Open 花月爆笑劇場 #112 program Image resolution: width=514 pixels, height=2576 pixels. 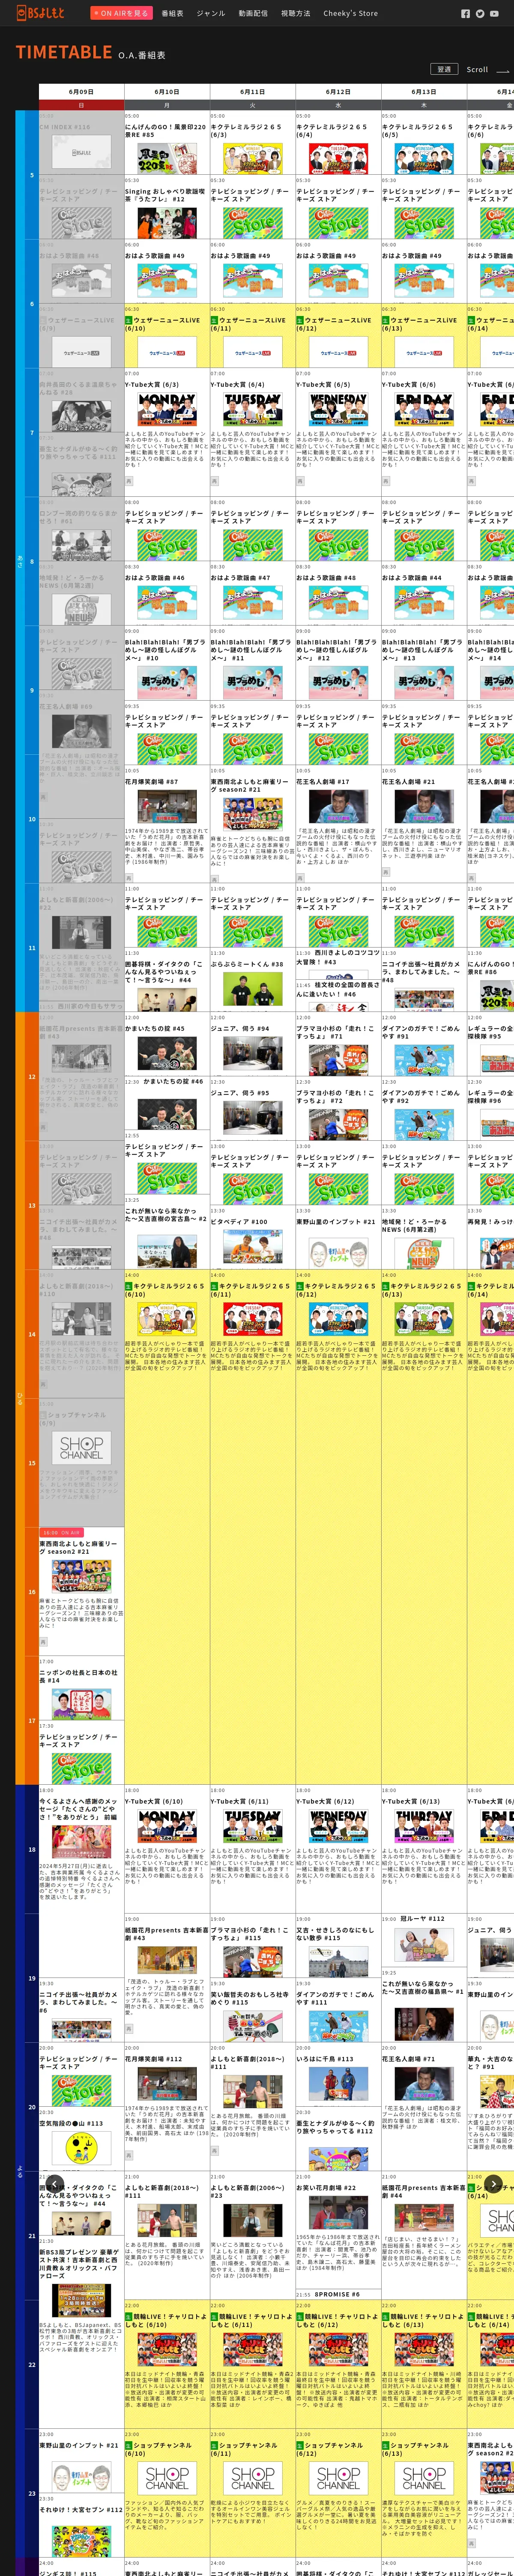[167, 2108]
